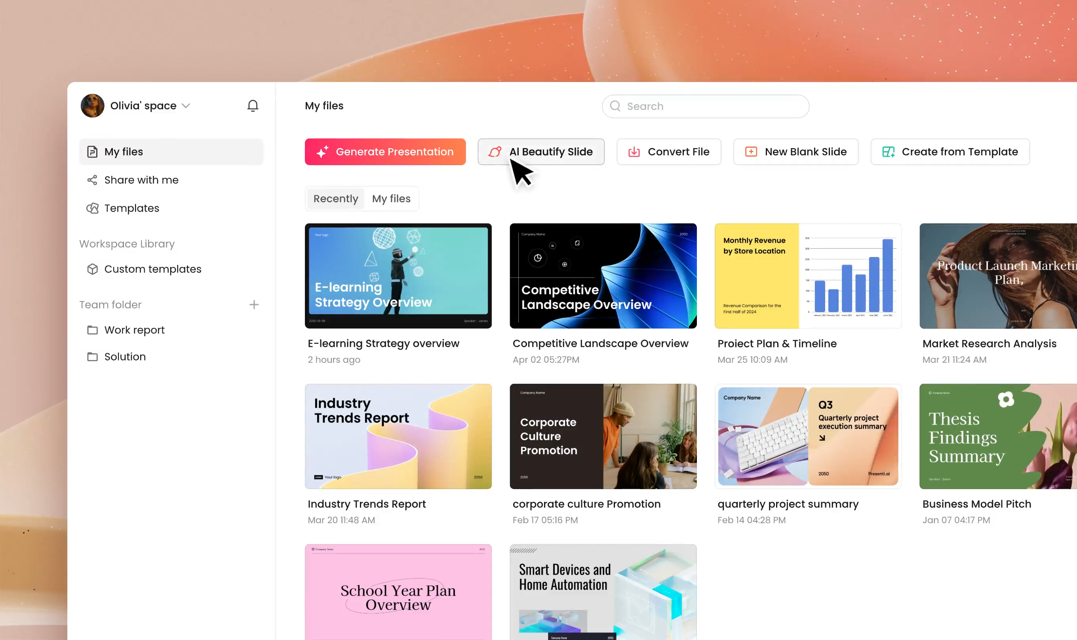Image resolution: width=1077 pixels, height=640 pixels.
Task: Click 'Market Research Analysis' file title
Action: coord(989,344)
